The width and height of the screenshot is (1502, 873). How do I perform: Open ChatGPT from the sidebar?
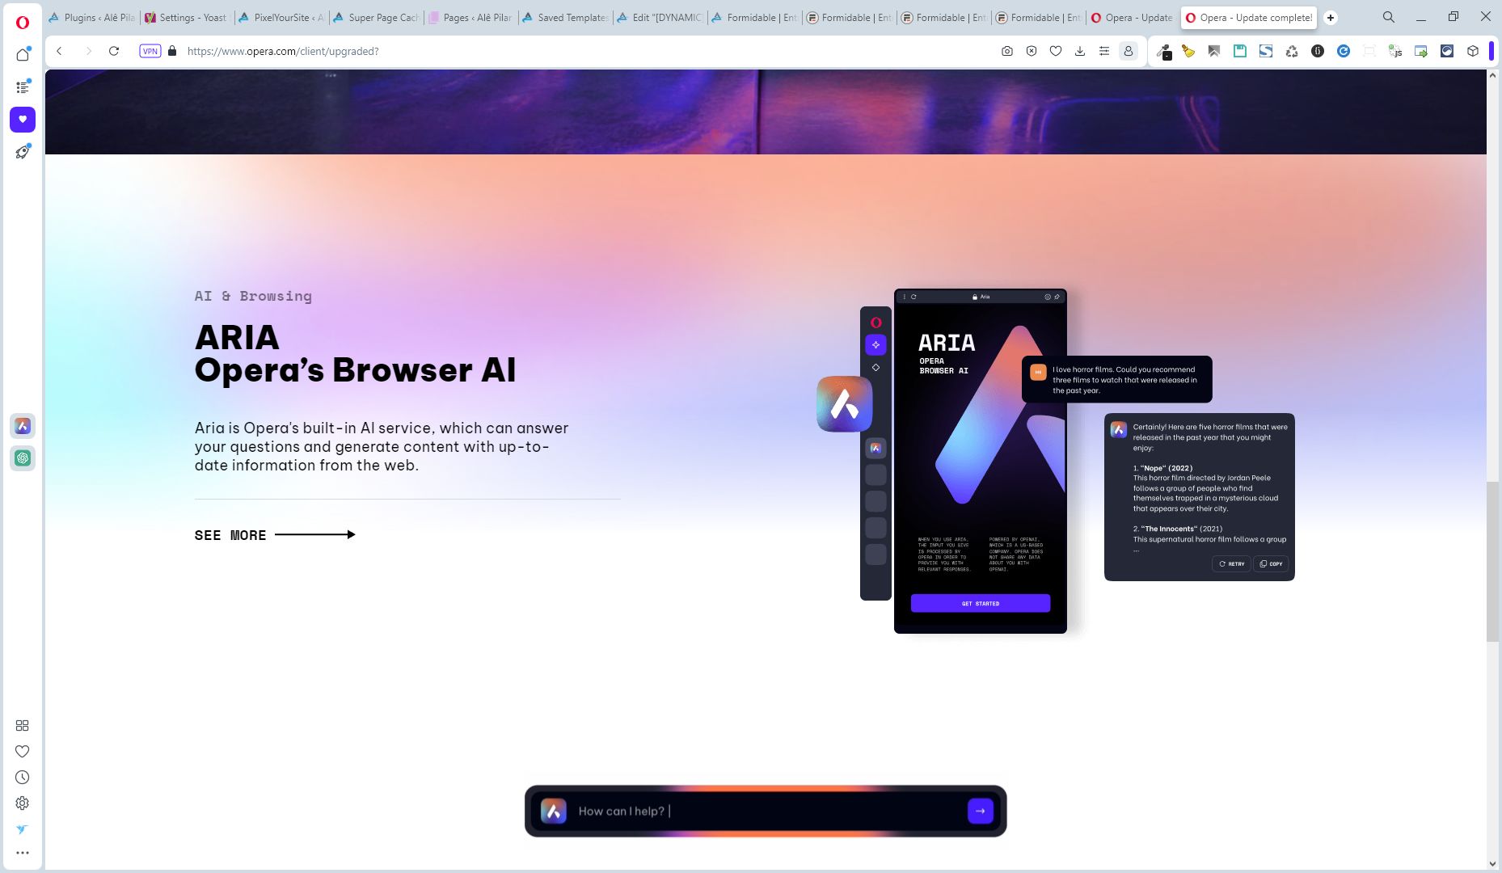coord(23,458)
